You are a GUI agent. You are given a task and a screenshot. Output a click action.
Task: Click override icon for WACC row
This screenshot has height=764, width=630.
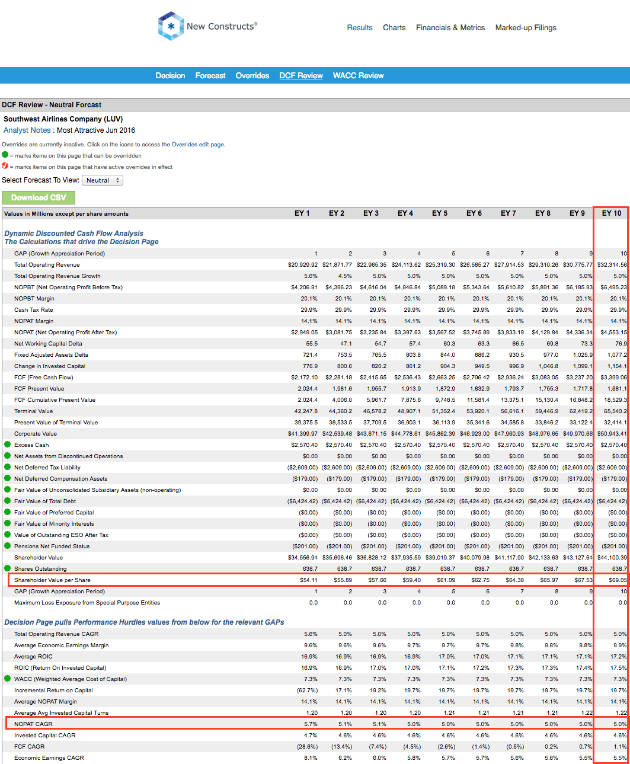(8, 679)
